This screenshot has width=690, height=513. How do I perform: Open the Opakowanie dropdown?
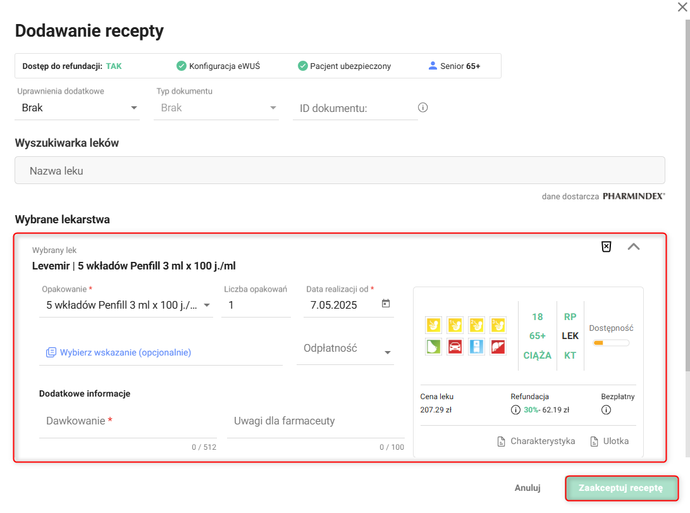pos(126,306)
